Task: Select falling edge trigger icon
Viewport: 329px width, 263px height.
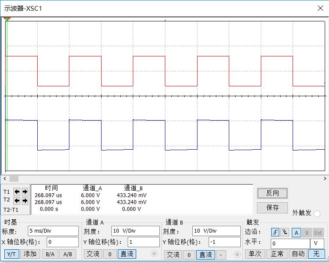Action: [x=285, y=233]
